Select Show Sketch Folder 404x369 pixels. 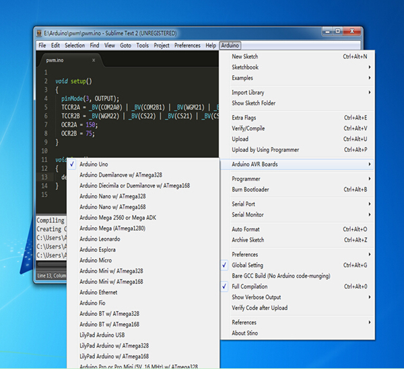click(298, 103)
